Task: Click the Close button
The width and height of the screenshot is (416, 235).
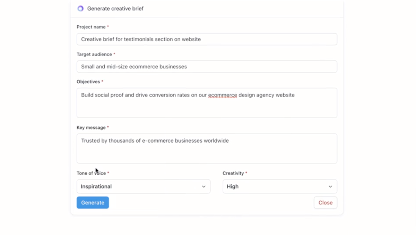Action: click(325, 202)
